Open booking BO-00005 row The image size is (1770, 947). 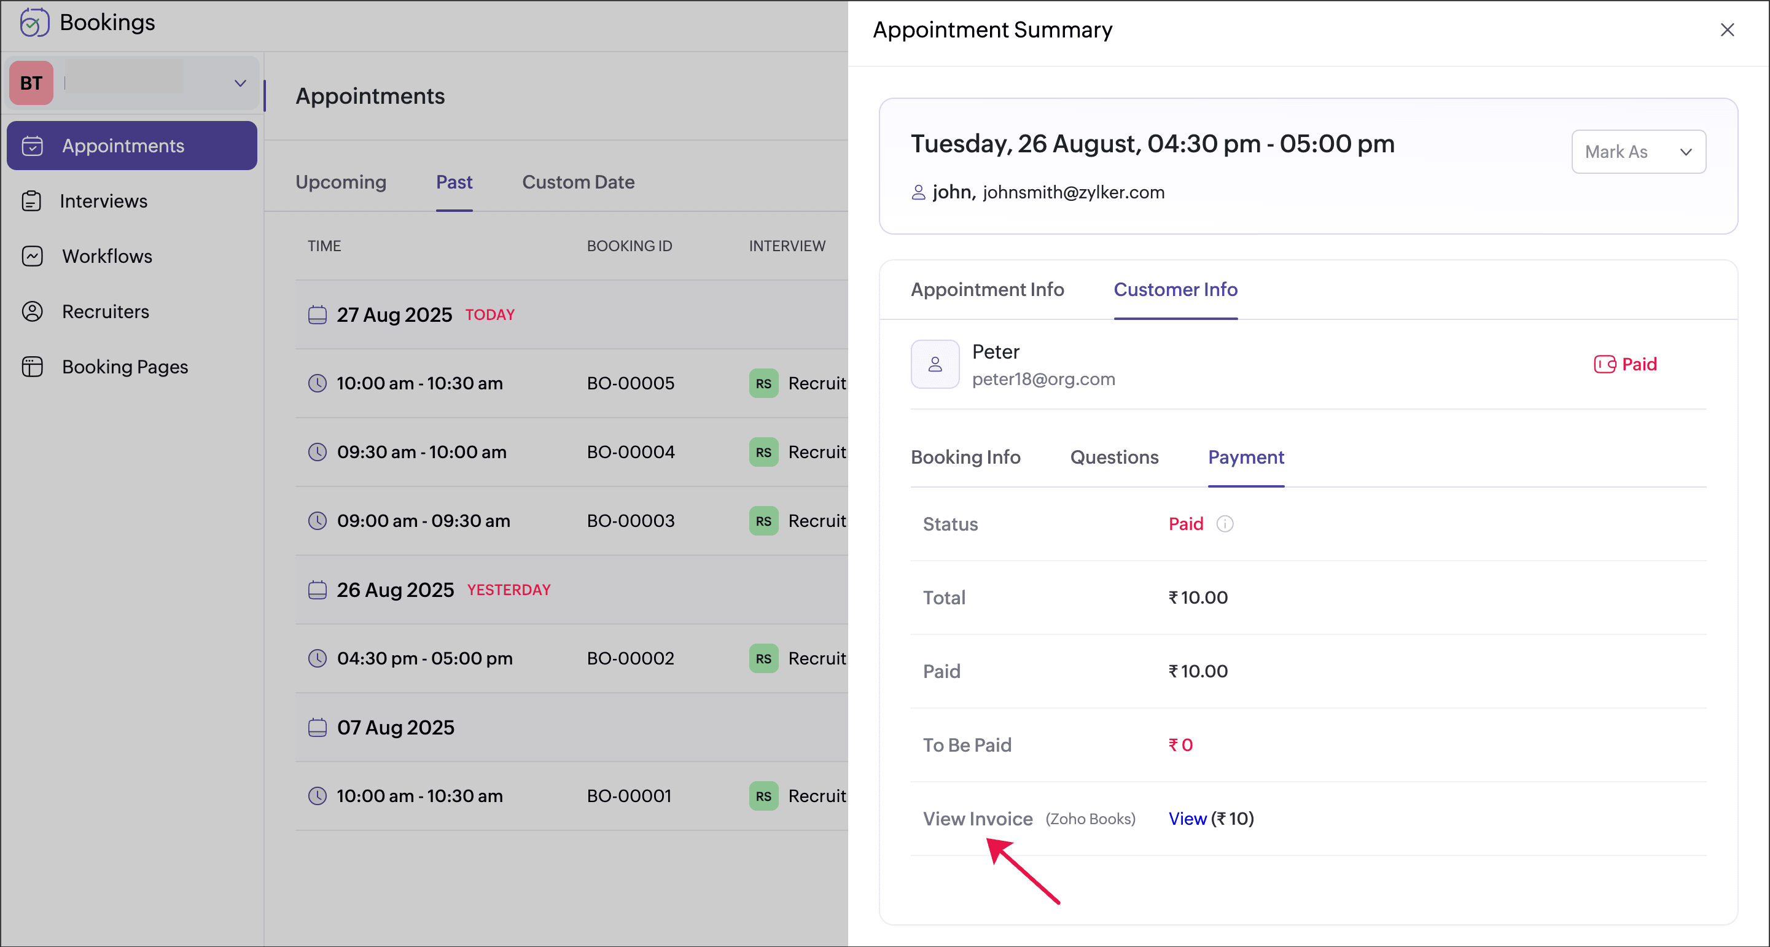tap(630, 383)
